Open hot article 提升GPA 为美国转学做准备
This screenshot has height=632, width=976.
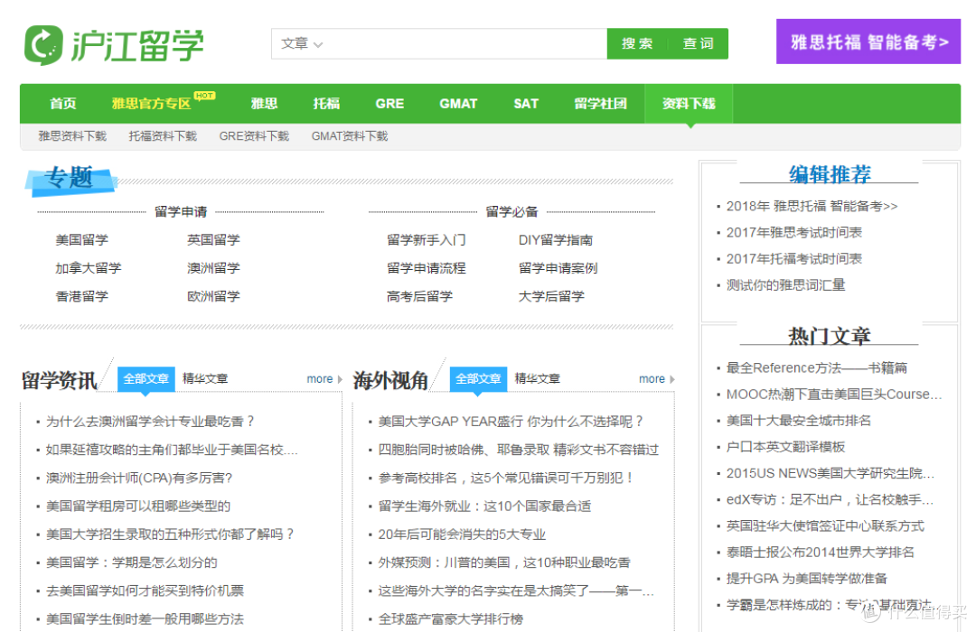pos(807,579)
